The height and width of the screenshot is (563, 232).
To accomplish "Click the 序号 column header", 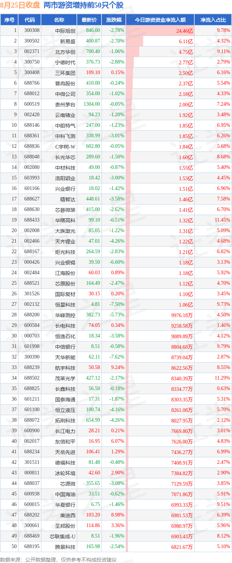I will pos(9,20).
